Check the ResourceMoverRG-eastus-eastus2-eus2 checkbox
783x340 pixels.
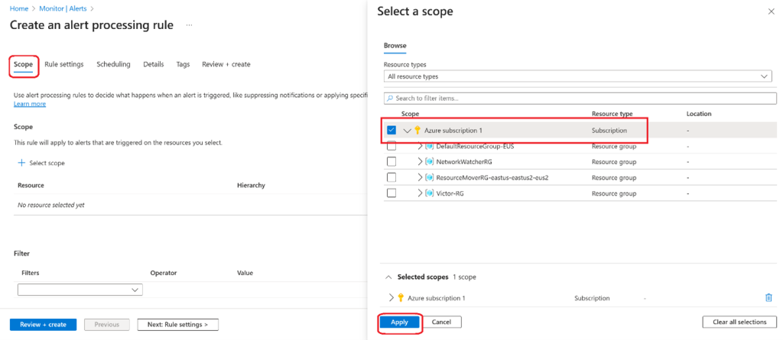[x=391, y=178]
